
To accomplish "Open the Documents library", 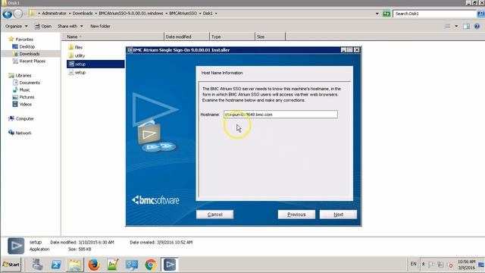I will [x=26, y=83].
